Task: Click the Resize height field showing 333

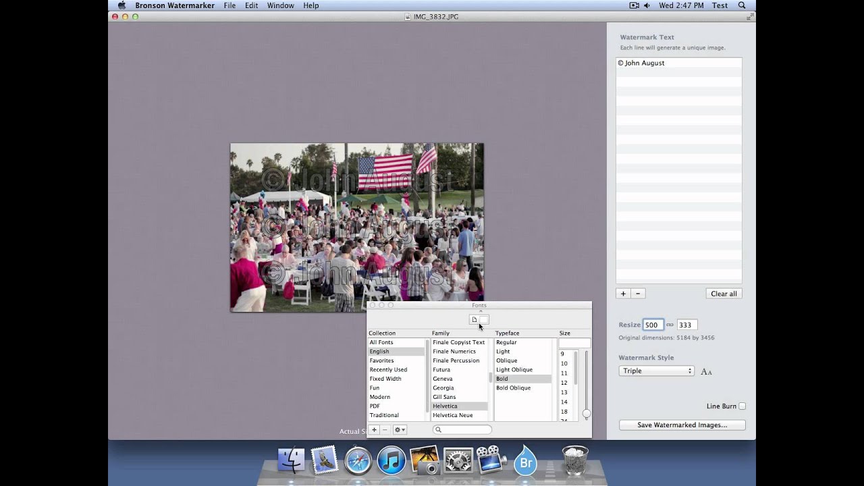Action: [x=686, y=325]
